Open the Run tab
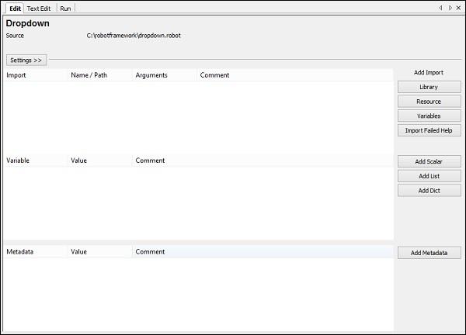The image size is (466, 335). click(65, 9)
